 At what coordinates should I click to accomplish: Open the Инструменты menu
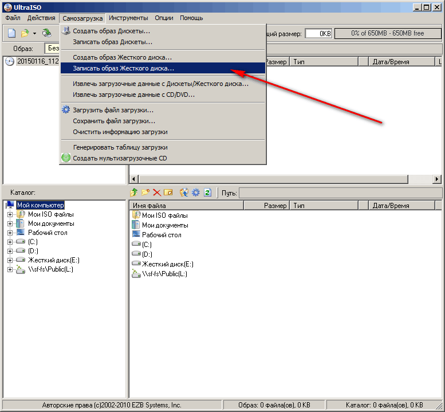tap(128, 18)
